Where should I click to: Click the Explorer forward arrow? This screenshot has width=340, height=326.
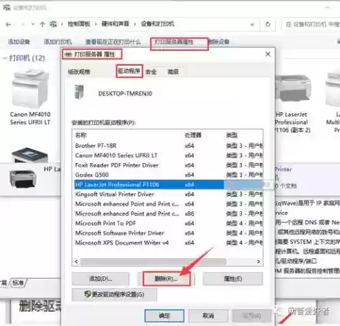(22, 24)
